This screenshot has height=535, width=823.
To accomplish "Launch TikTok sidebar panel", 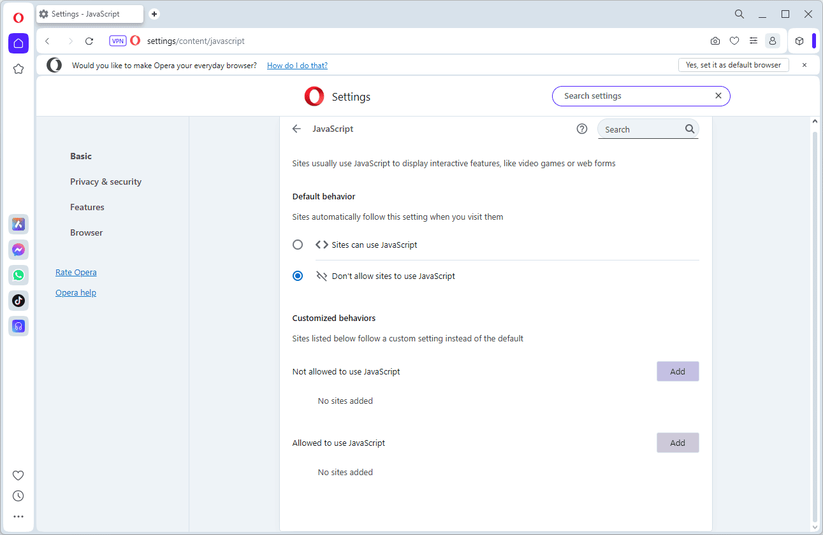I will [18, 301].
